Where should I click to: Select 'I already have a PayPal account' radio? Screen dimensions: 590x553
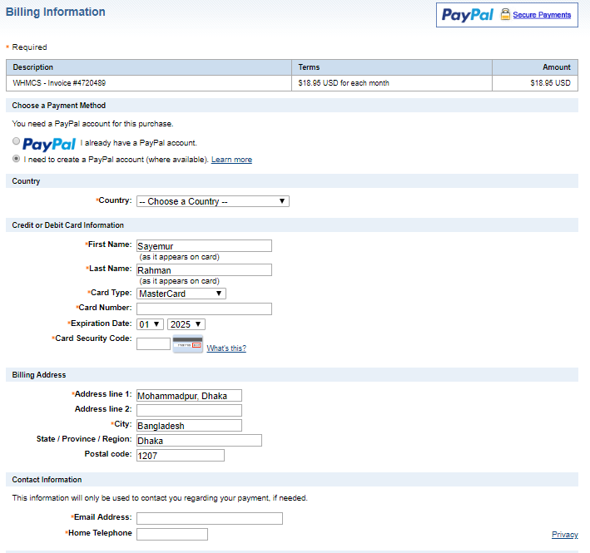coord(16,141)
